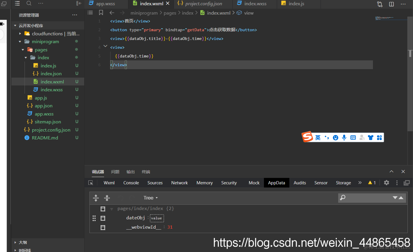Open README.md in file tree
The width and height of the screenshot is (413, 252).
(x=48, y=138)
